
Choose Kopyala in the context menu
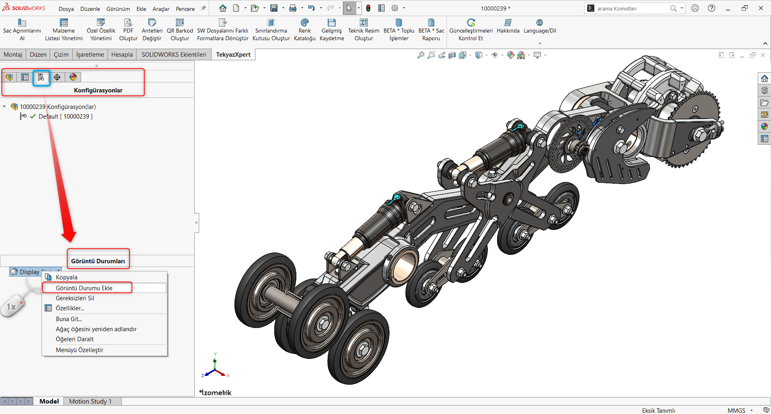pyautogui.click(x=104, y=277)
